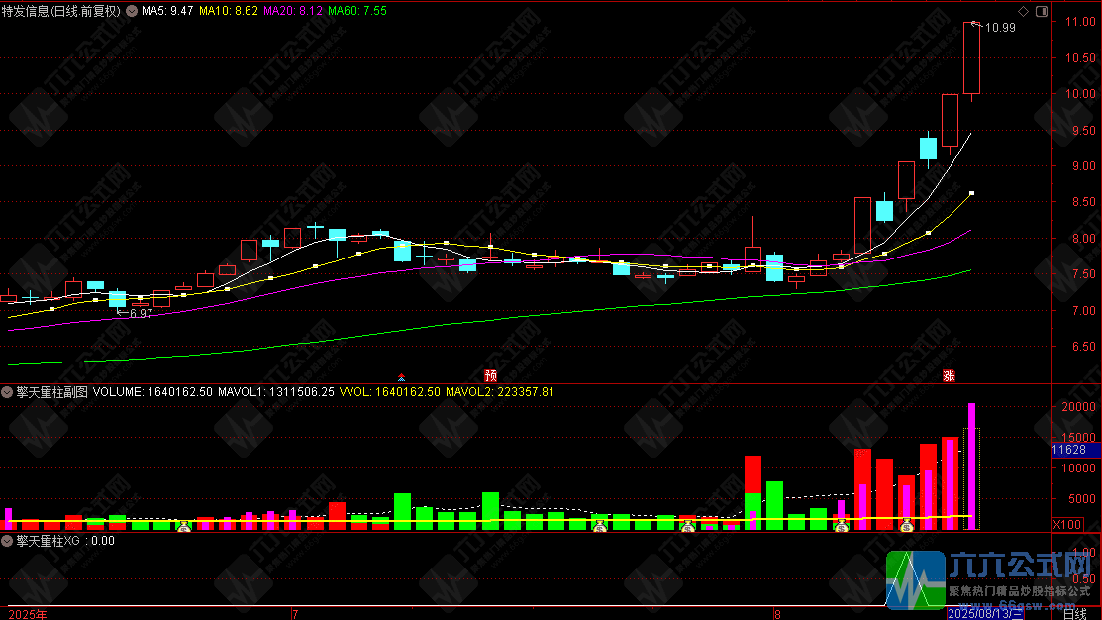Click the 2025年 year label on time axis
This screenshot has height=620, width=1102.
pyautogui.click(x=28, y=614)
